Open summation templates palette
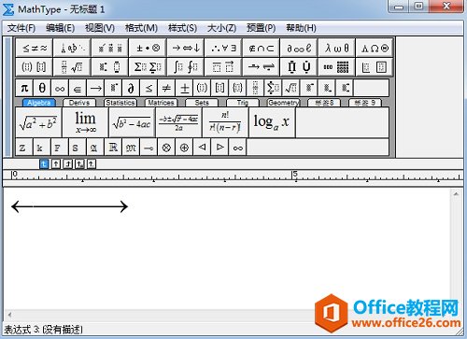 tap(148, 67)
